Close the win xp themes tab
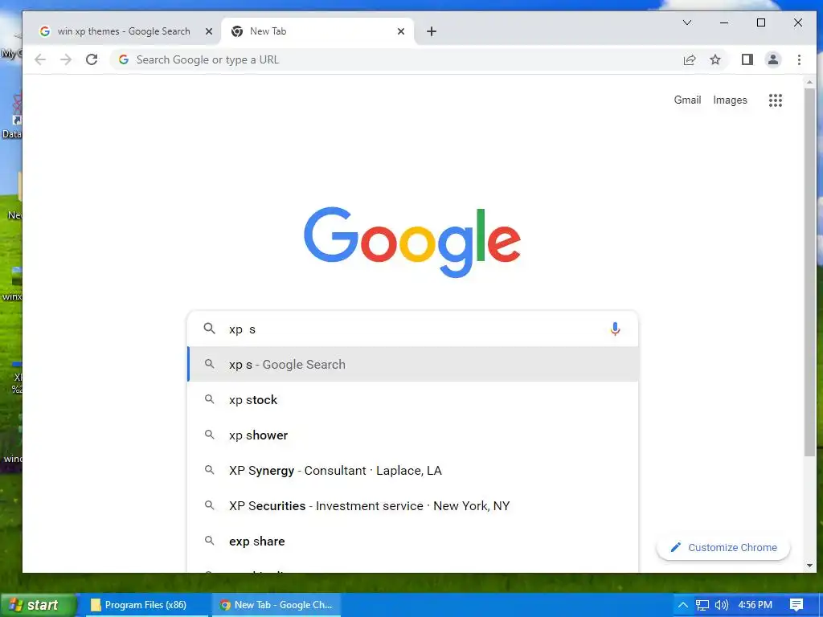The width and height of the screenshot is (823, 617). click(209, 31)
